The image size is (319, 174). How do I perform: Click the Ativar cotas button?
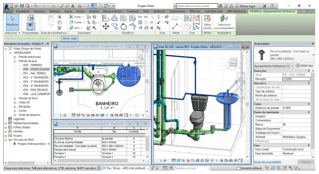(x=70, y=39)
